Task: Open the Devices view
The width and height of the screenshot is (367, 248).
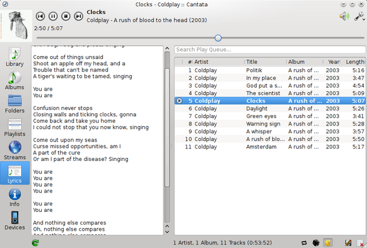Action: [15, 221]
